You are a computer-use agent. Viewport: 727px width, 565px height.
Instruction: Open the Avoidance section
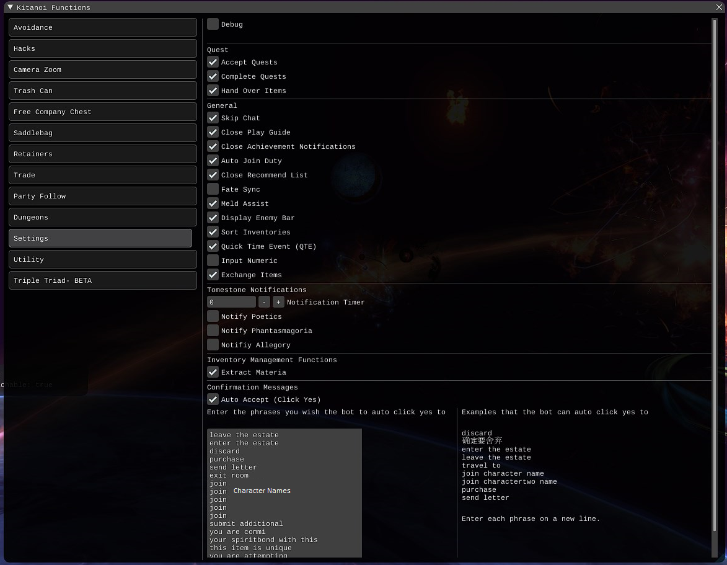(102, 27)
